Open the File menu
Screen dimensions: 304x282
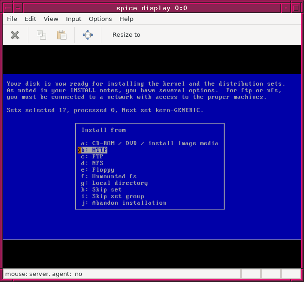point(12,19)
